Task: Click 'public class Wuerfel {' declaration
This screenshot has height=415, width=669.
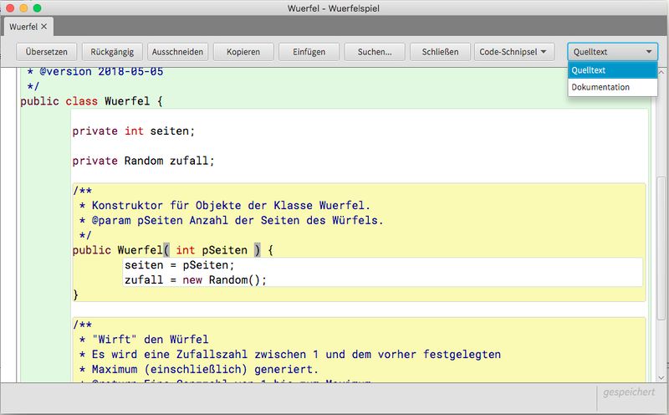Action: [x=91, y=101]
